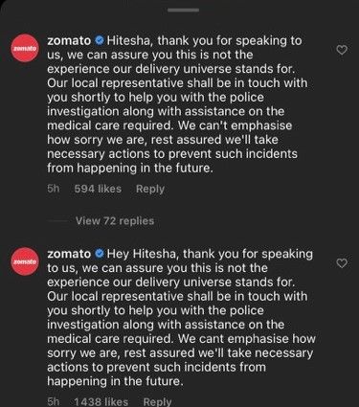Reply to the comment with 1438 likes

click(x=157, y=401)
